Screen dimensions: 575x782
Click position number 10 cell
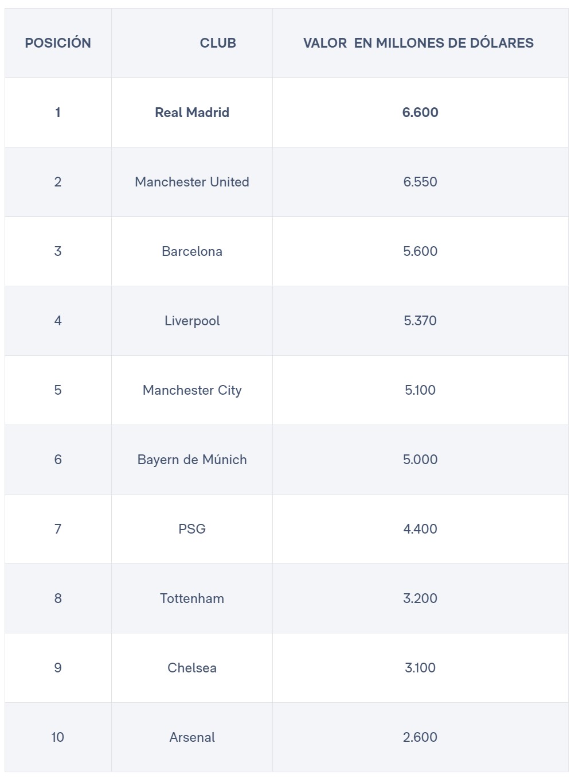58,737
